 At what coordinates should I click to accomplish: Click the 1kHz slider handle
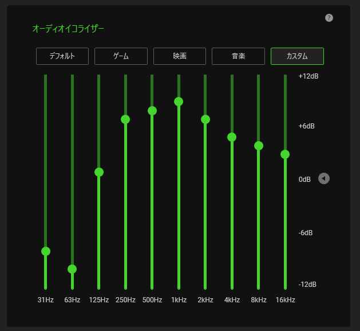pos(179,102)
